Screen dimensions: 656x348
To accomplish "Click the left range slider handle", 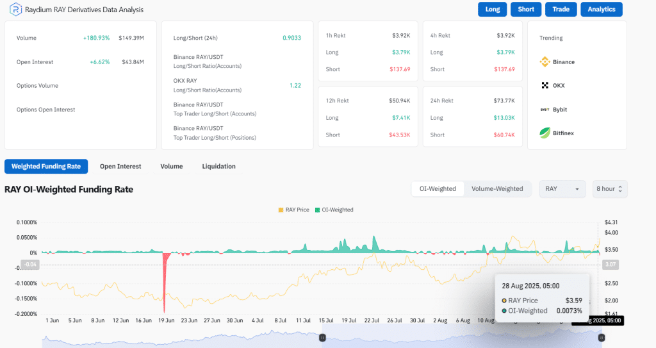I will (x=323, y=337).
